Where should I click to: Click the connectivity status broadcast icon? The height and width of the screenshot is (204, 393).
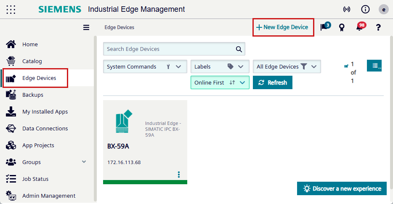(347, 9)
